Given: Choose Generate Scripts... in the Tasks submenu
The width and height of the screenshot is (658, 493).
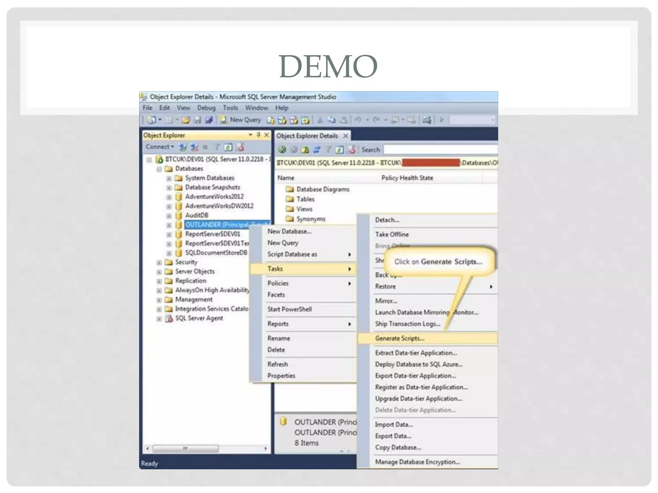Looking at the screenshot, I should click(x=428, y=338).
